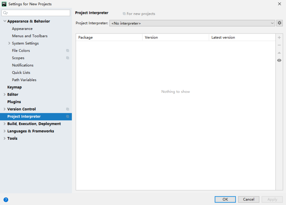Open help via question mark icon
Image resolution: width=286 pixels, height=205 pixels.
[6, 200]
